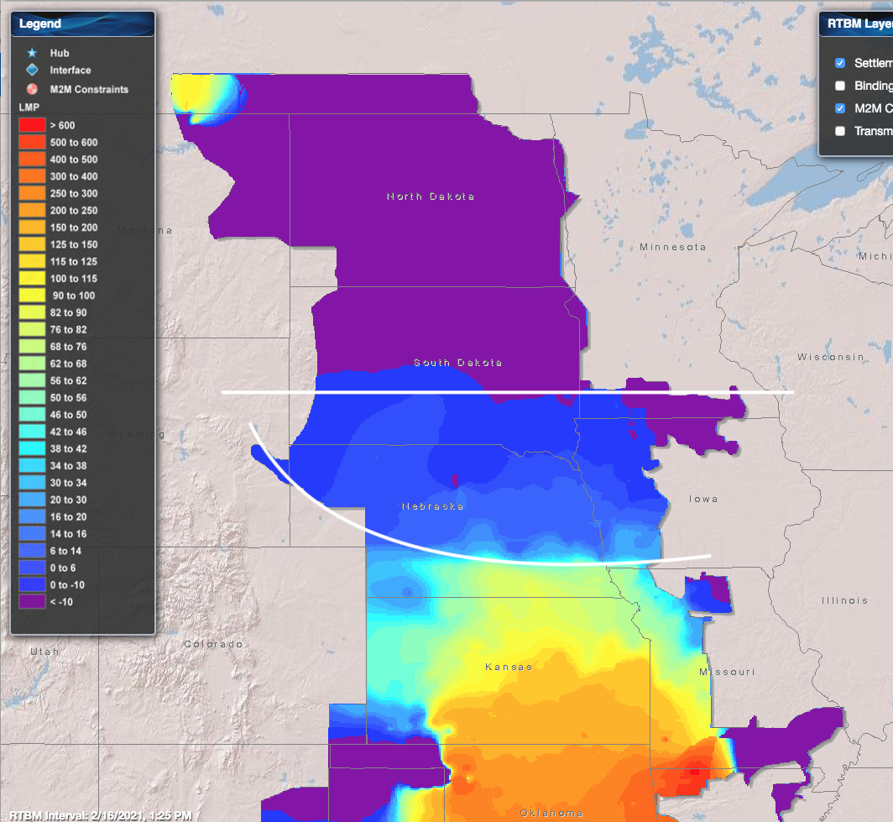Select the 20 to 30 color swatch

(x=32, y=500)
